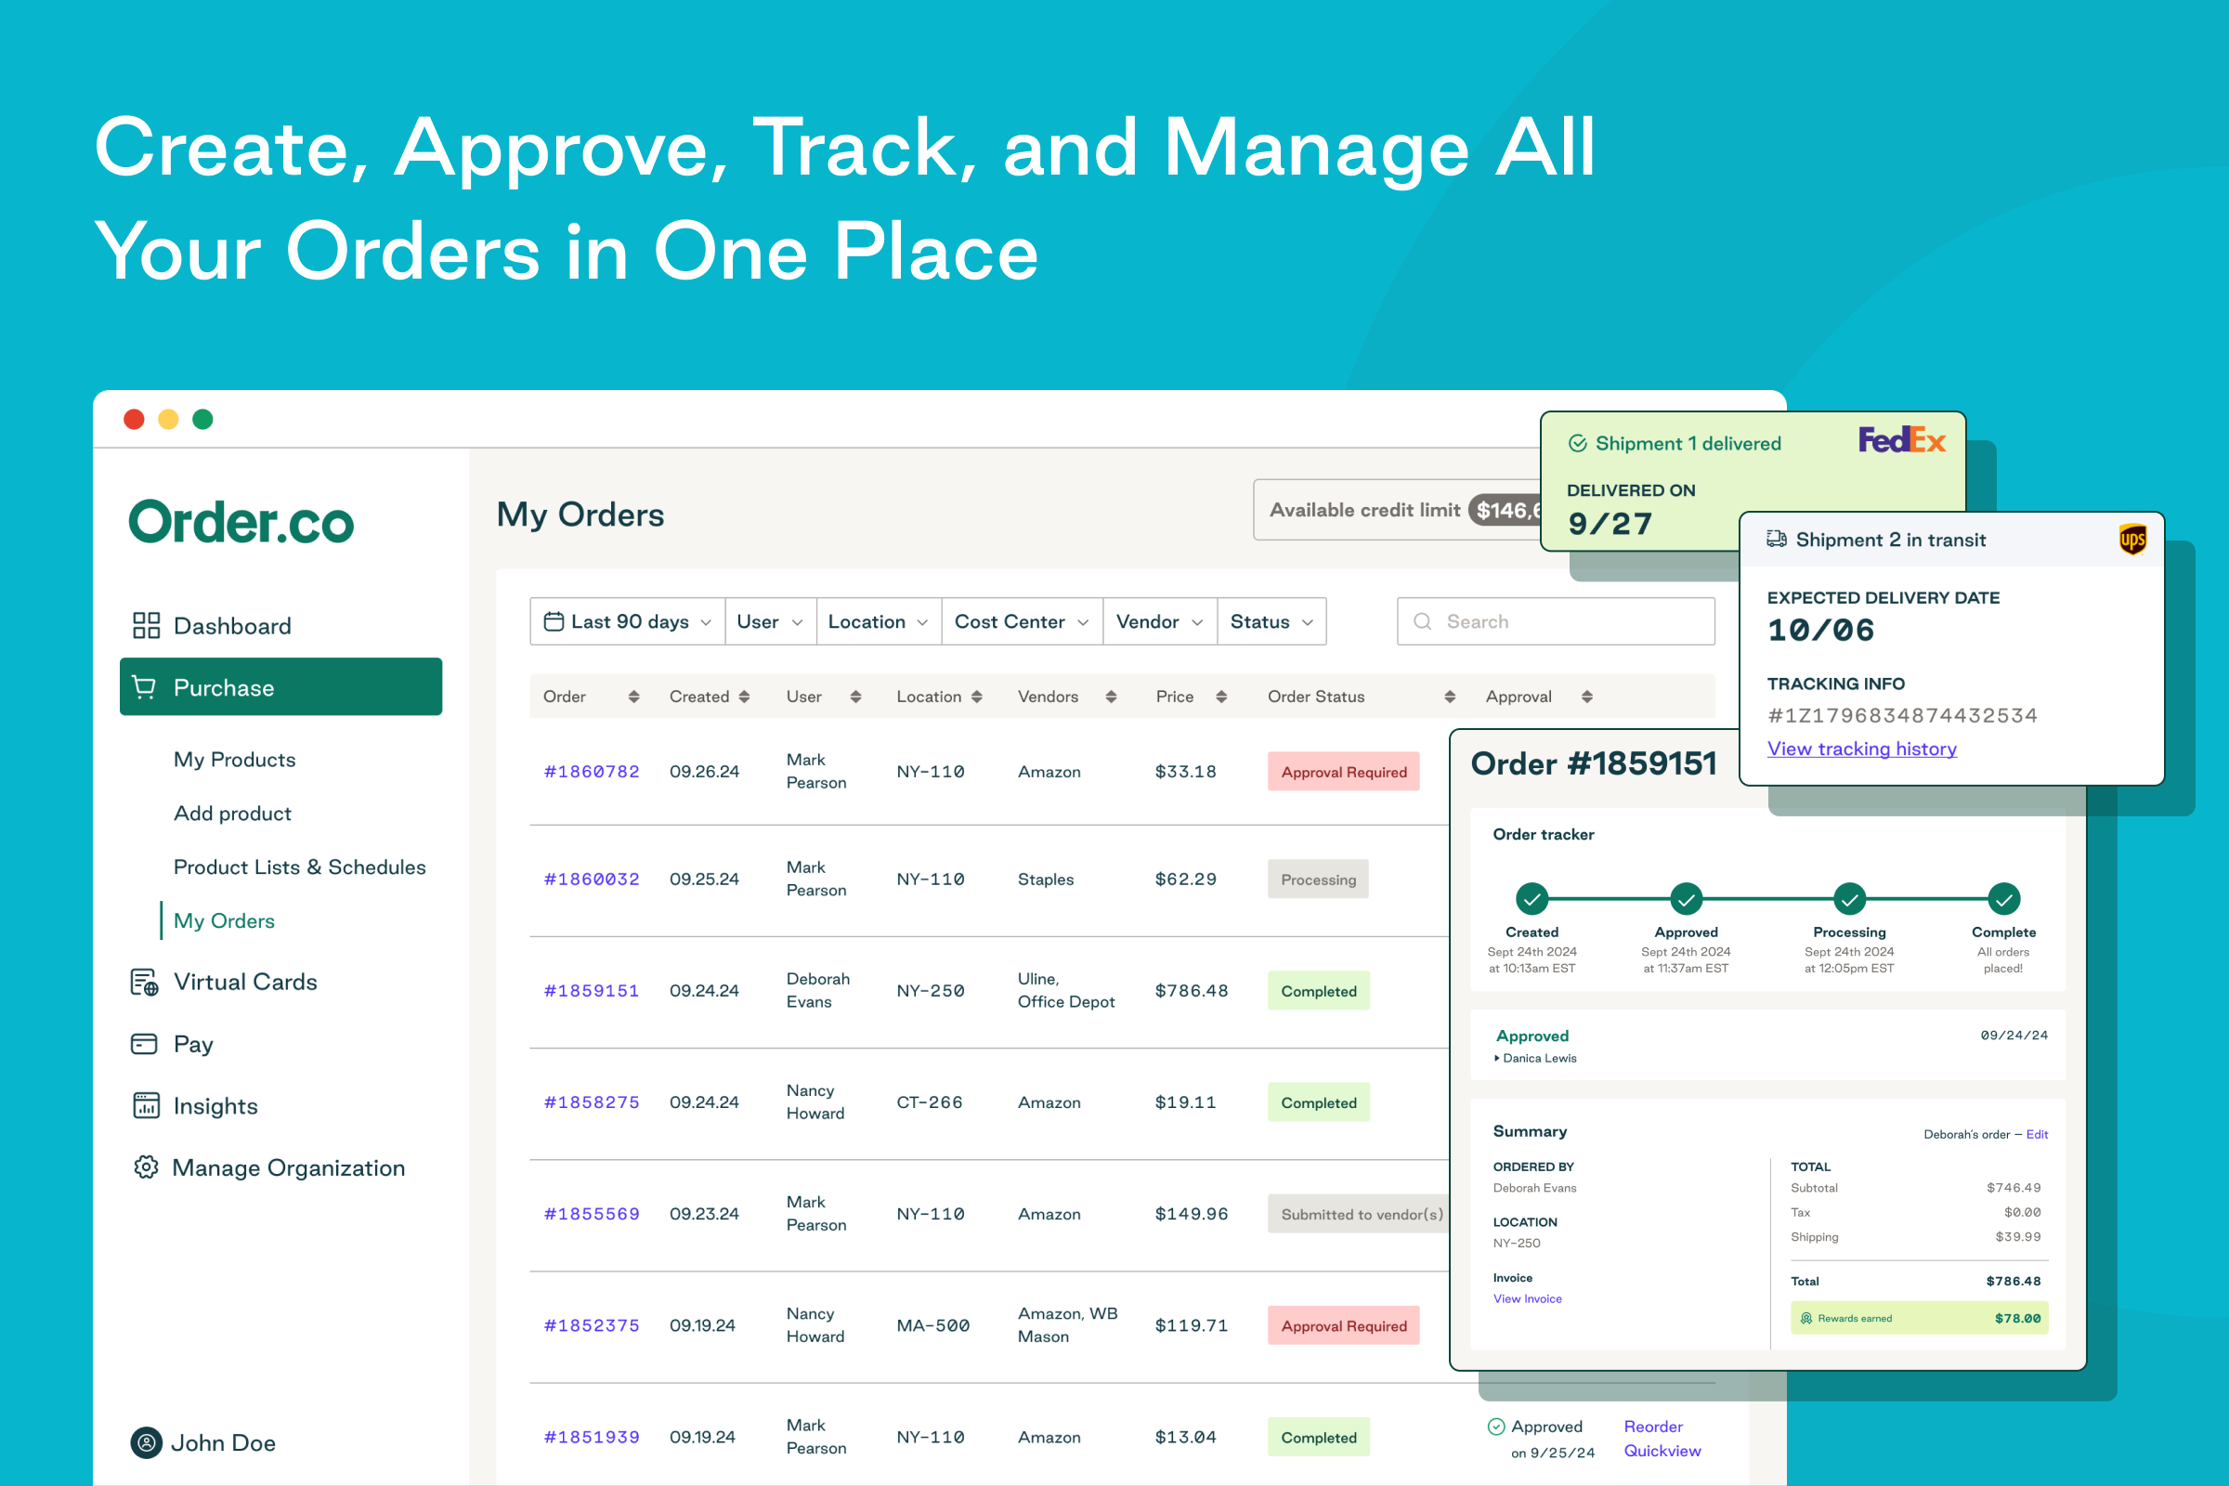The height and width of the screenshot is (1486, 2229).
Task: Open Product Lists & Schedules
Action: [x=299, y=867]
